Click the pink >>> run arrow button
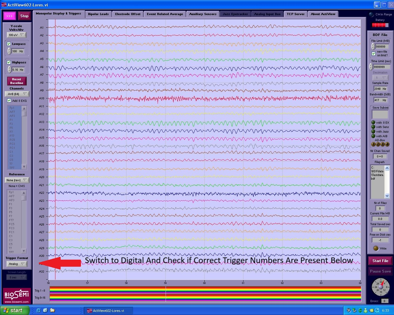 (x=10, y=16)
